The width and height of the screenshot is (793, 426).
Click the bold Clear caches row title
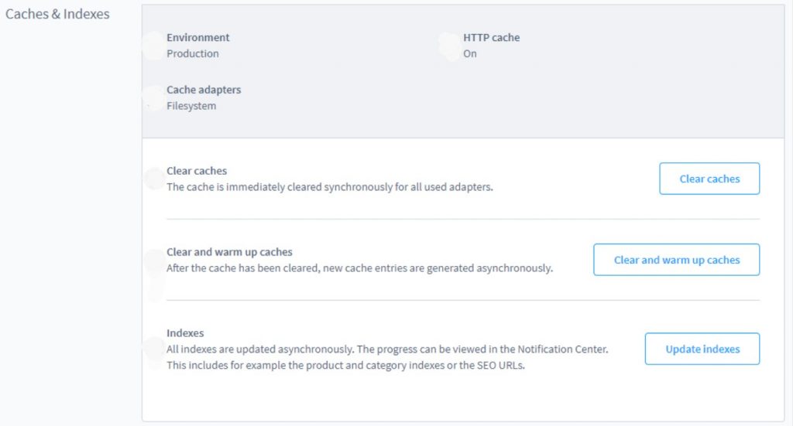click(197, 170)
